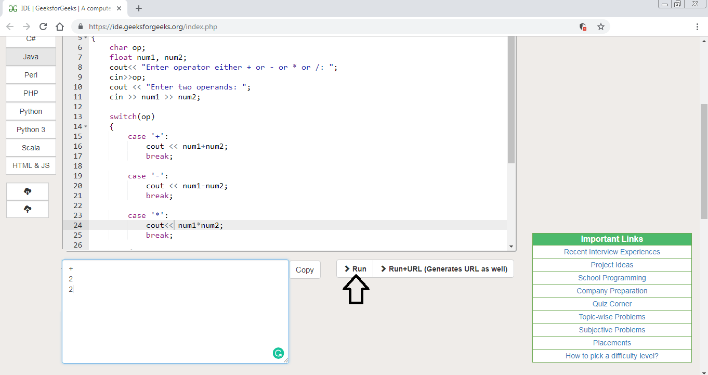
Task: Collapse code fold arrow at line 14
Action: pyautogui.click(x=86, y=127)
